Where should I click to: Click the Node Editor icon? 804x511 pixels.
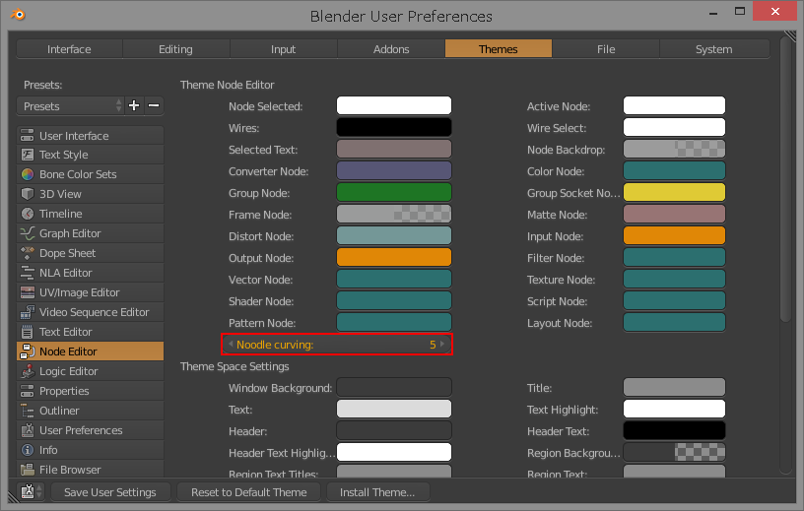[28, 351]
